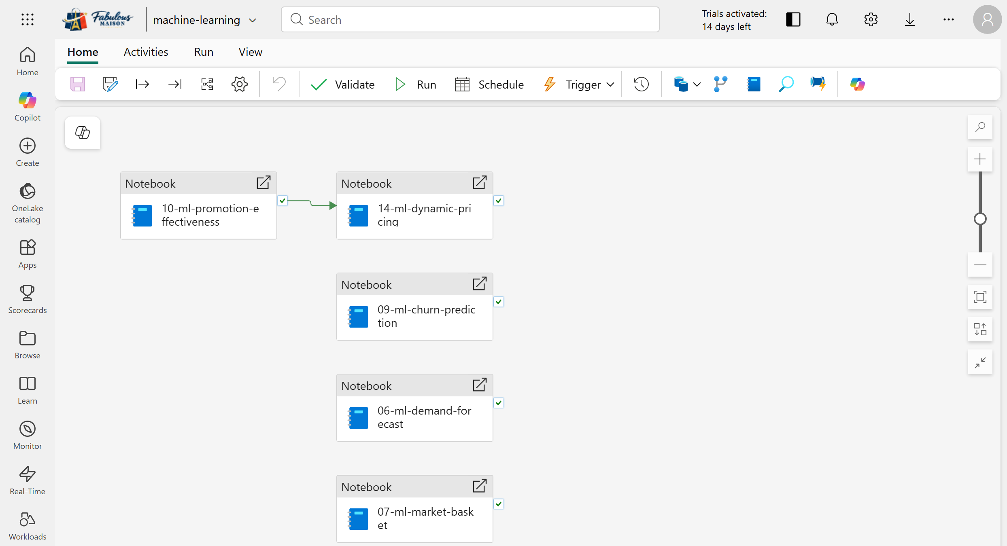Image resolution: width=1007 pixels, height=546 pixels.
Task: Click the download icon in top bar
Action: pos(909,19)
